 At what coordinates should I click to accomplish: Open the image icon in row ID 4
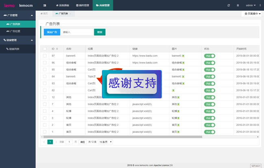(x=178, y=111)
